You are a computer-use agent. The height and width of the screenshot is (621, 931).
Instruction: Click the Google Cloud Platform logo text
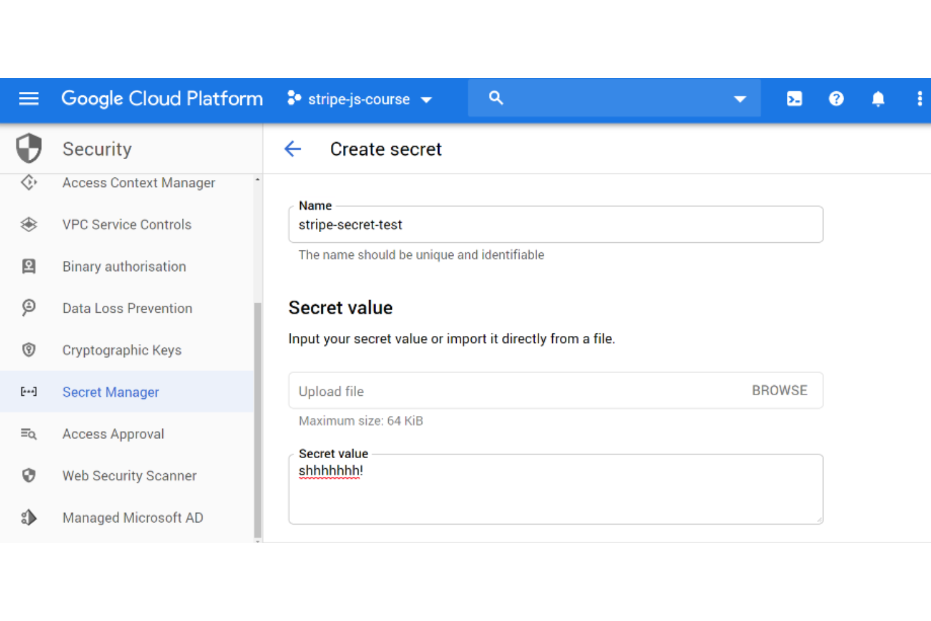(x=162, y=99)
